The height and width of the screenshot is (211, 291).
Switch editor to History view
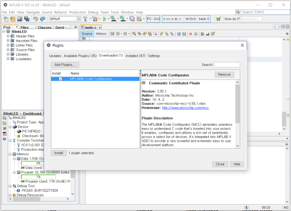tap(101, 33)
